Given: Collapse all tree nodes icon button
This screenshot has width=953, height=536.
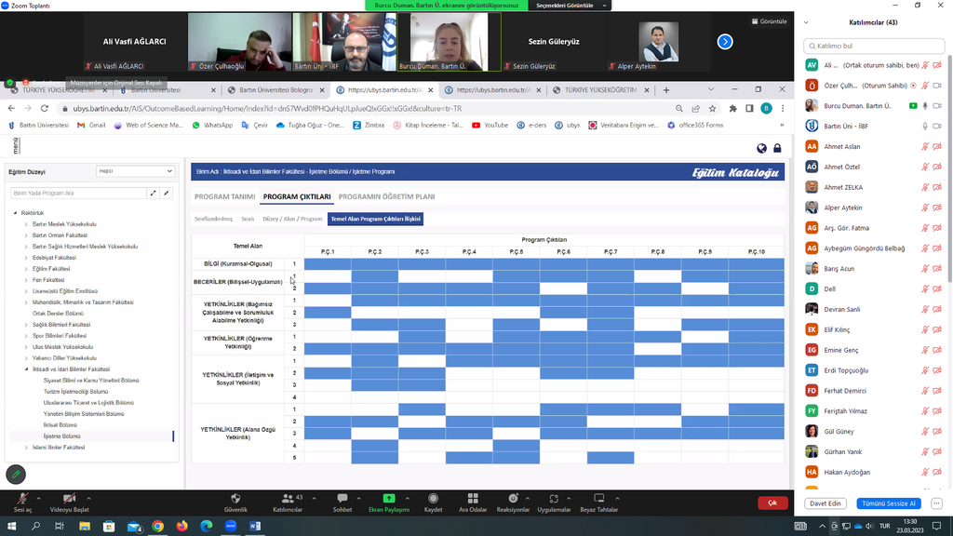Looking at the screenshot, I should tap(167, 194).
